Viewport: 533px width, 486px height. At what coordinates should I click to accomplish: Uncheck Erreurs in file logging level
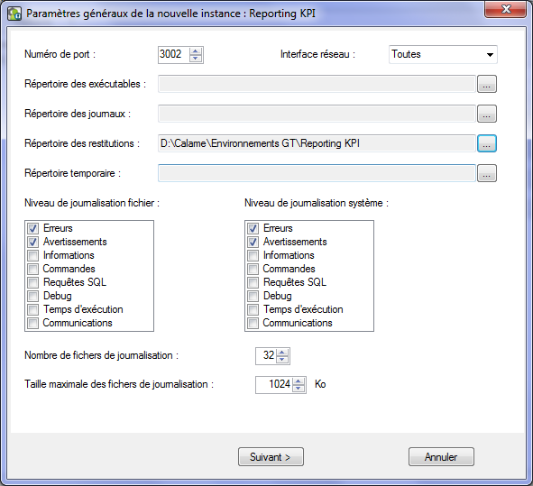click(x=33, y=228)
